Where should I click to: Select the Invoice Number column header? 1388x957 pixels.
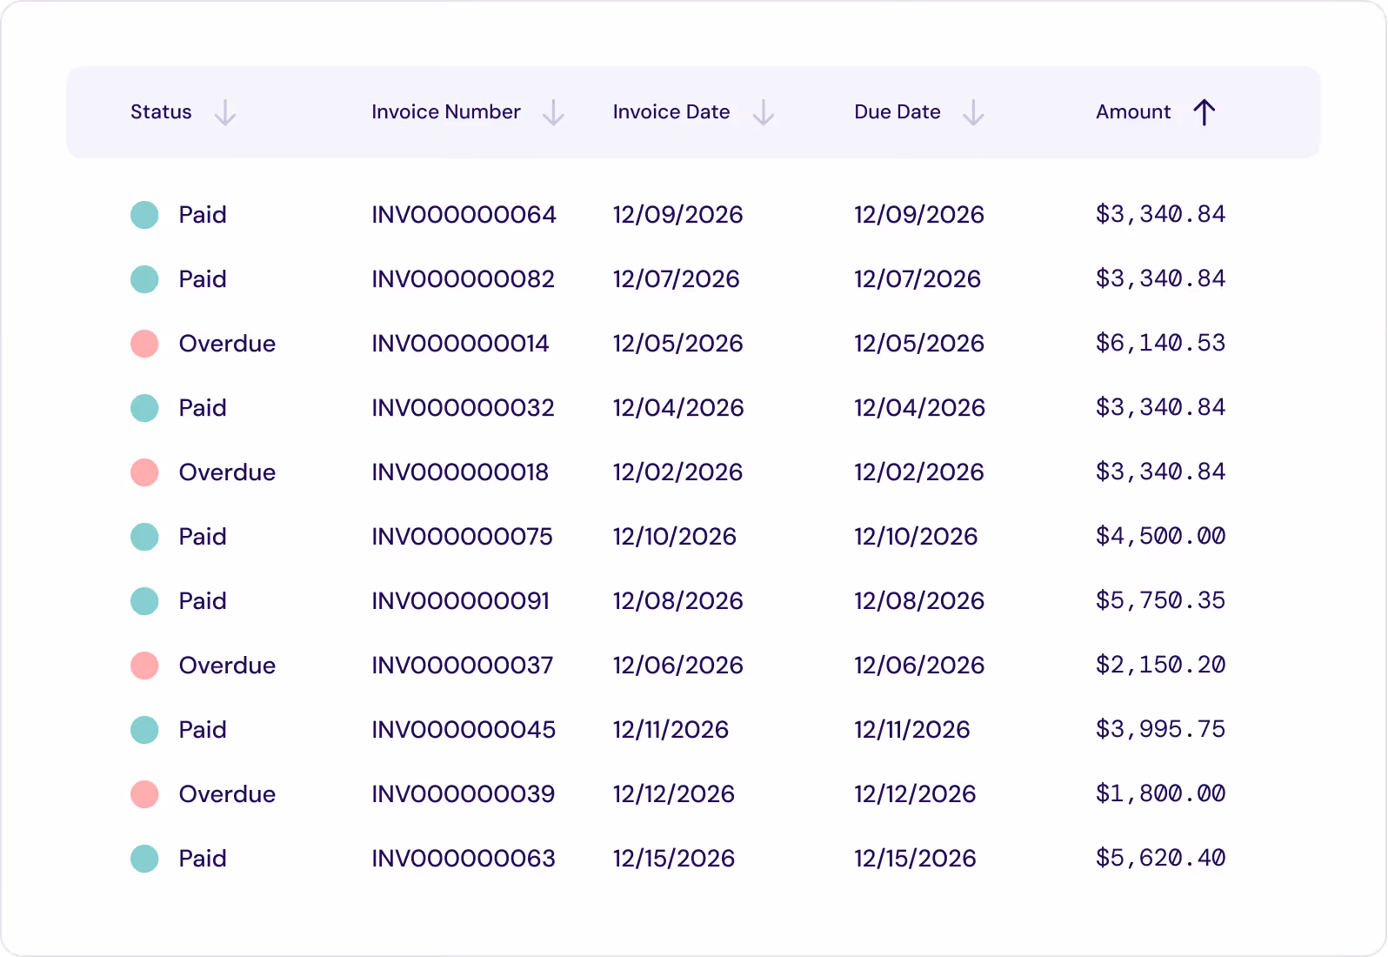tap(445, 111)
